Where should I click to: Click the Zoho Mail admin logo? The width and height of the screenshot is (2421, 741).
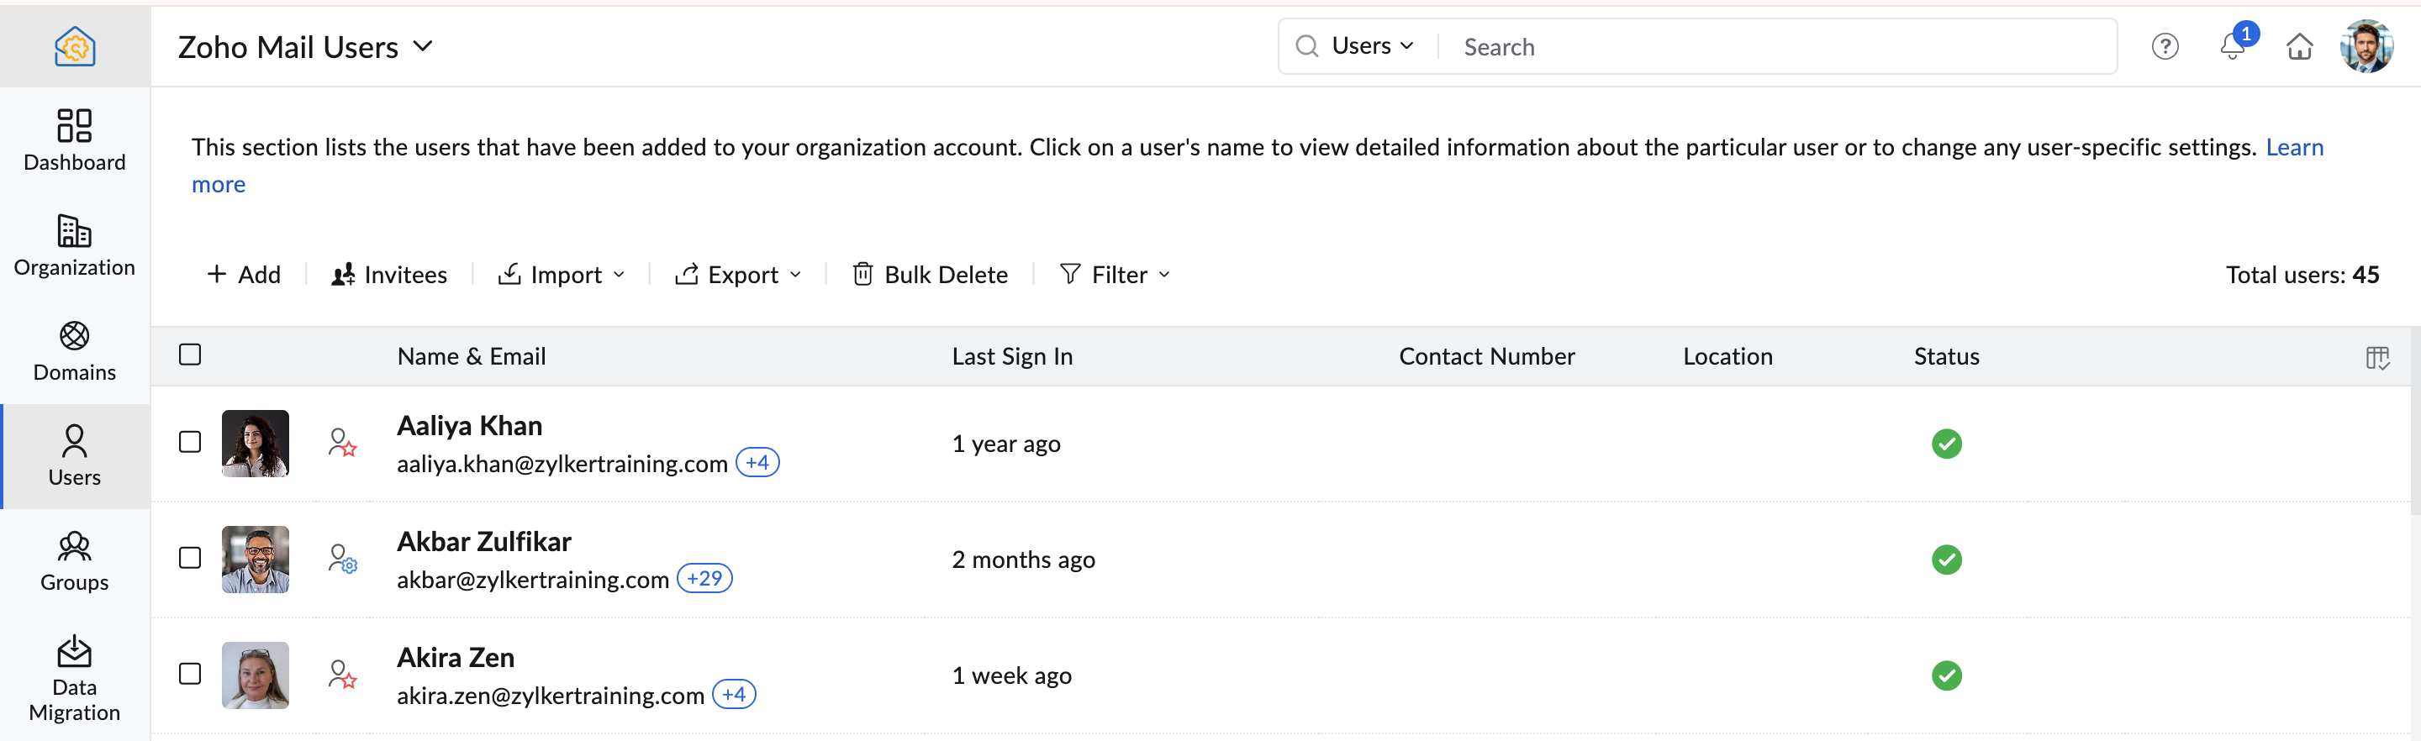74,46
